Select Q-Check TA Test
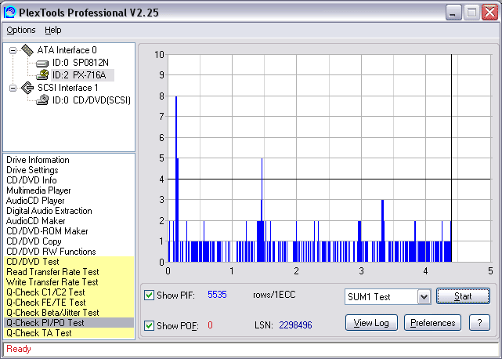Image resolution: width=502 pixels, height=359 pixels. pyautogui.click(x=69, y=333)
